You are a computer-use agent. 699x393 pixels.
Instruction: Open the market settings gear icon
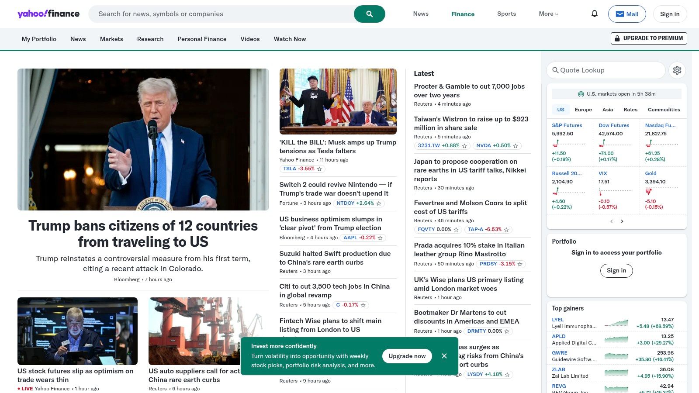(677, 70)
